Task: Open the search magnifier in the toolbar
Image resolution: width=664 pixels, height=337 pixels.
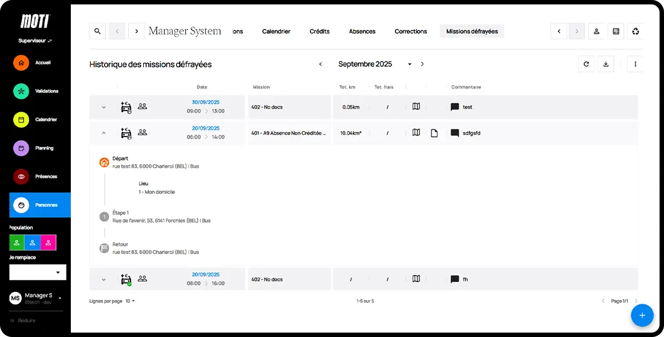Action: click(x=97, y=31)
